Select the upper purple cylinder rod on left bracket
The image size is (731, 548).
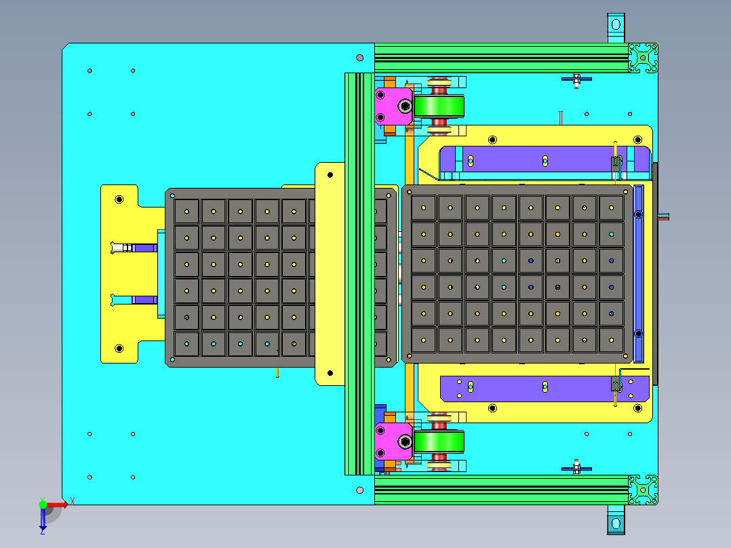click(145, 248)
